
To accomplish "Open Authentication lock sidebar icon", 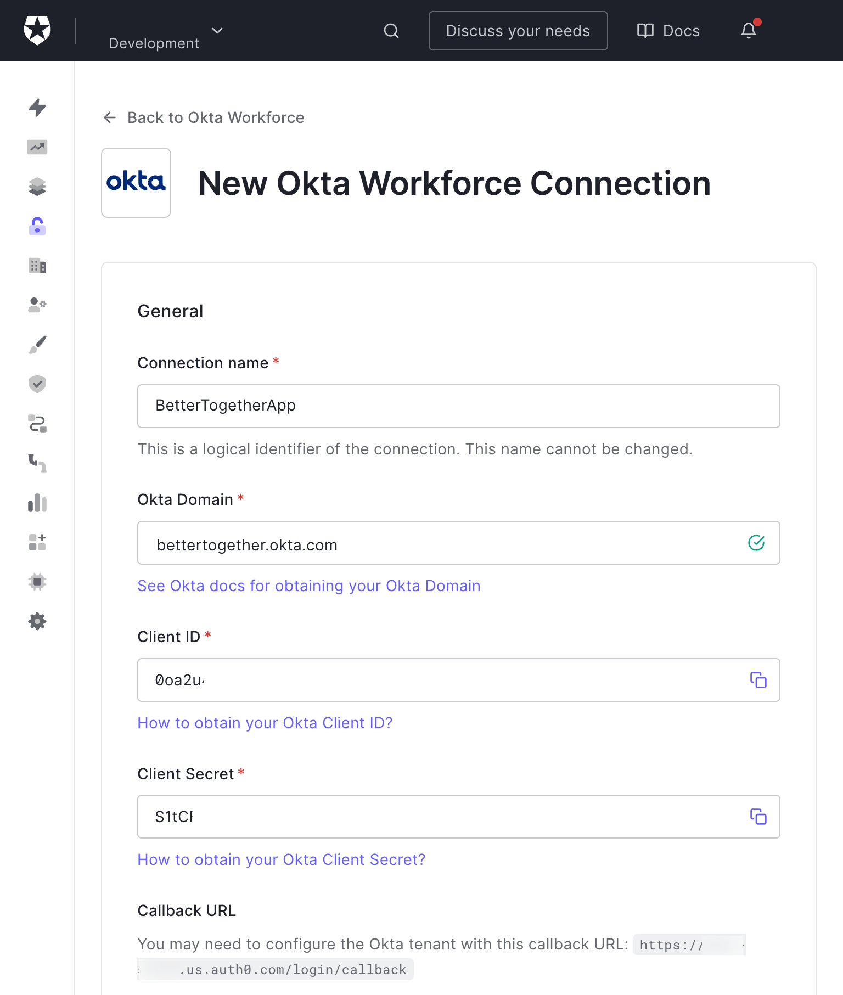I will click(x=37, y=226).
